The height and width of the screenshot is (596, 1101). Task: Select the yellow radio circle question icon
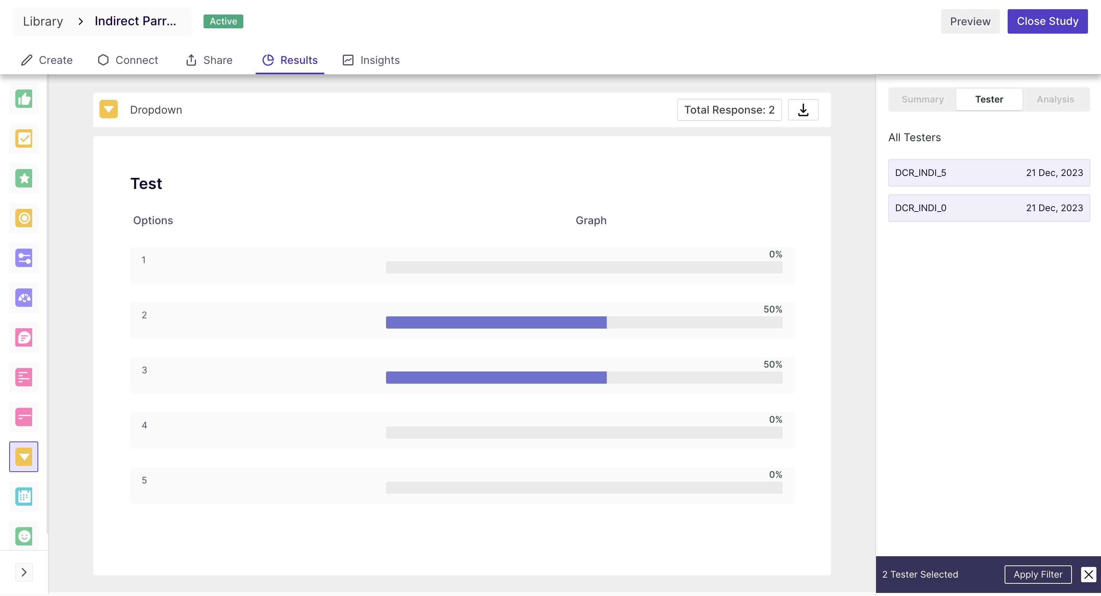pos(24,218)
